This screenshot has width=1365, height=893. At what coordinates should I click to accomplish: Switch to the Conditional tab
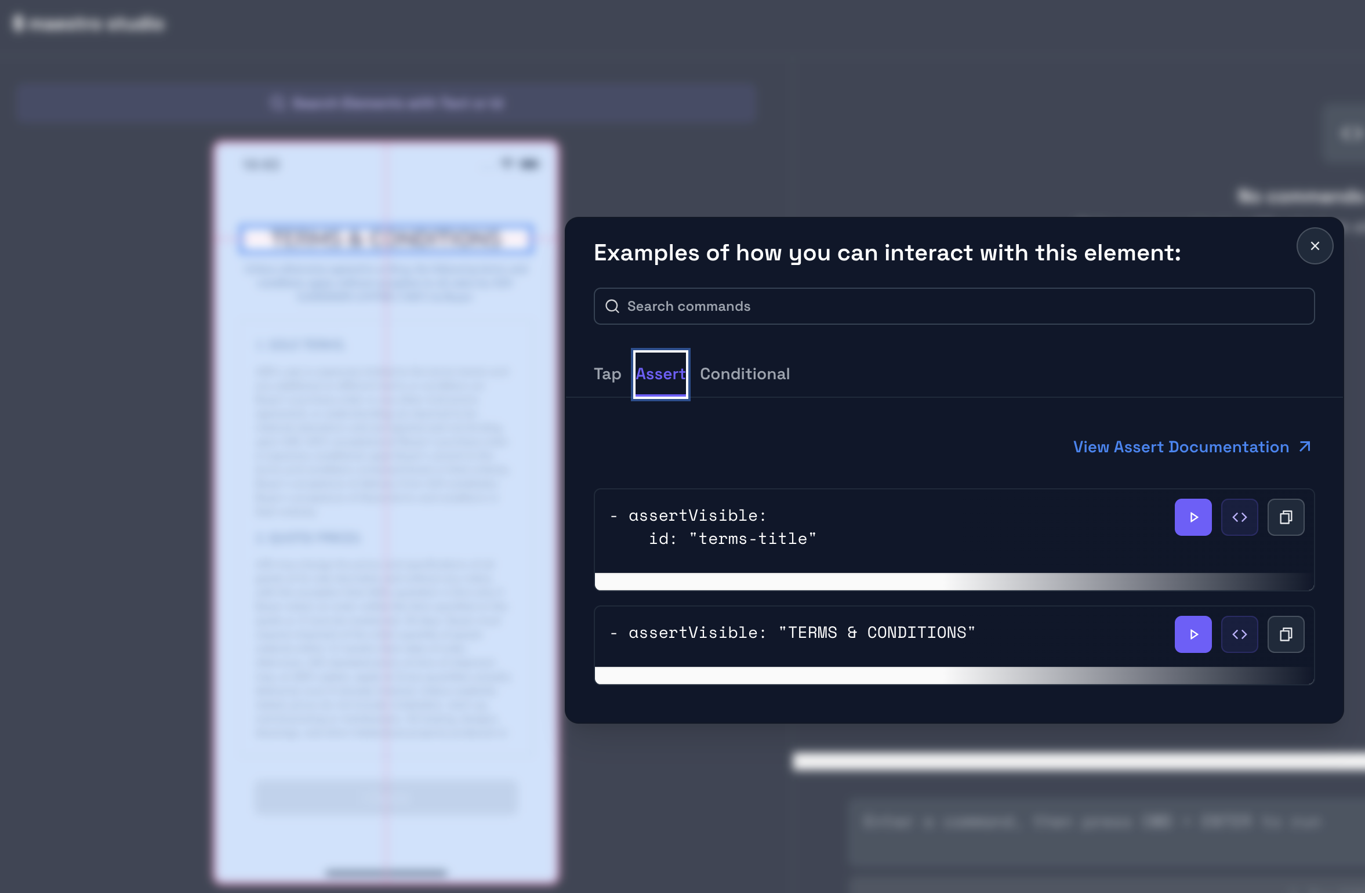point(745,374)
